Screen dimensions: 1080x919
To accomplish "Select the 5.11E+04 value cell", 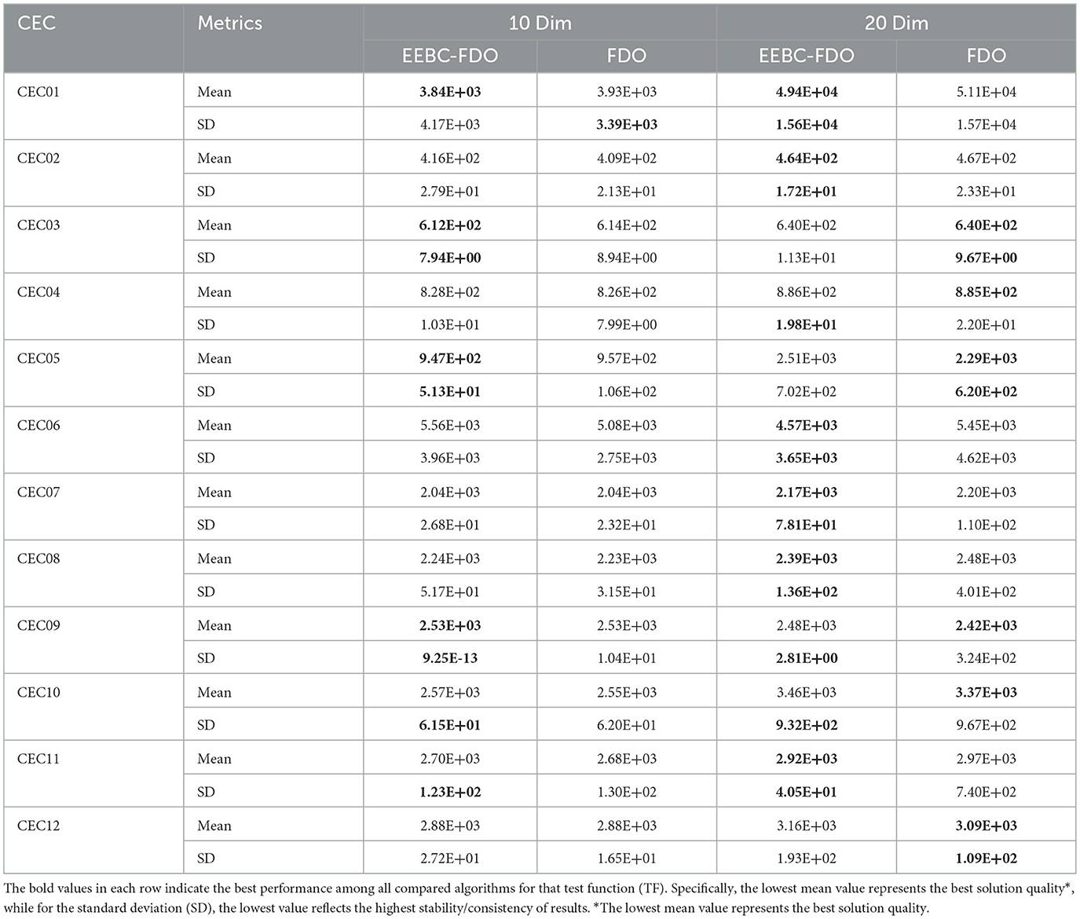I will [x=986, y=92].
